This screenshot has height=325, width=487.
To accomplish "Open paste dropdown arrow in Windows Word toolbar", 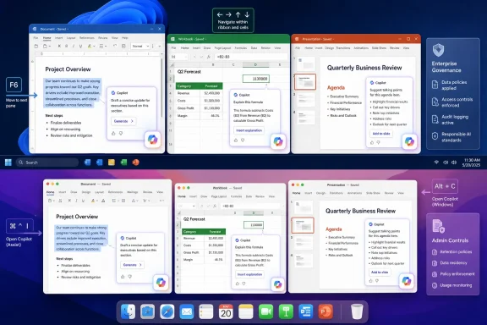I will click(x=50, y=47).
